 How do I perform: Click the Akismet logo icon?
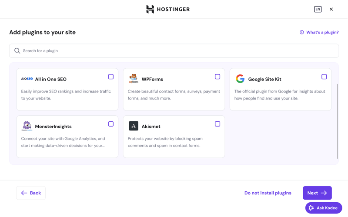click(134, 126)
